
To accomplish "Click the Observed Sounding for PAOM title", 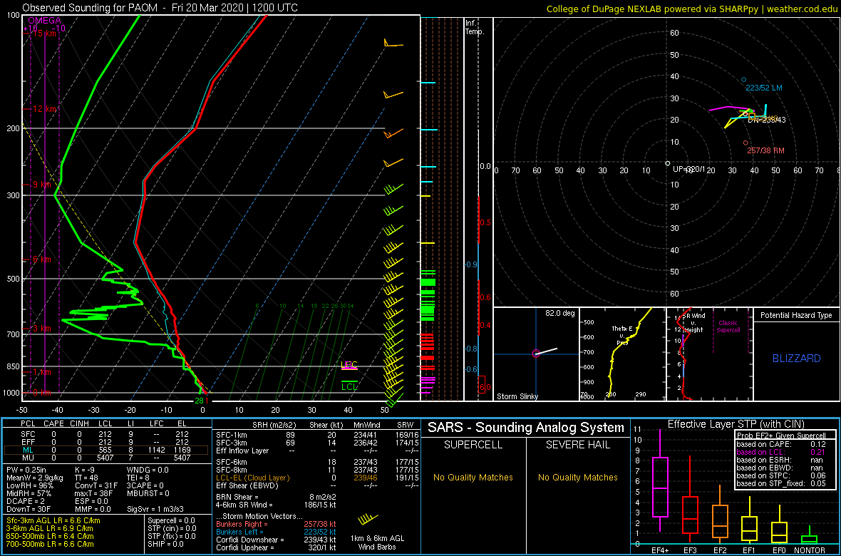I will point(160,8).
